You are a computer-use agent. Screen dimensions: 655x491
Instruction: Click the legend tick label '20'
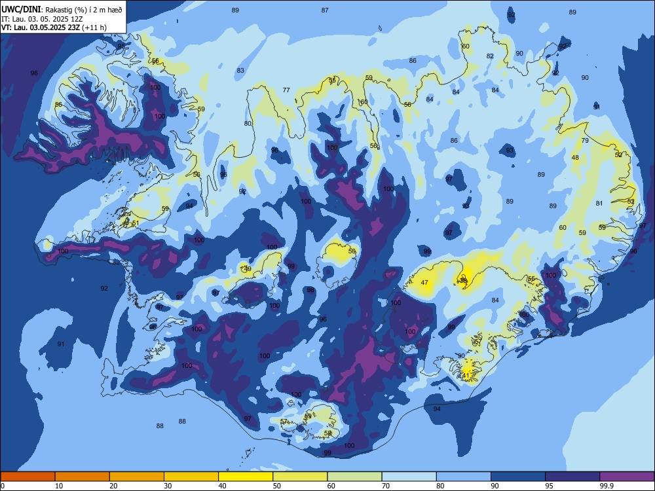point(113,486)
